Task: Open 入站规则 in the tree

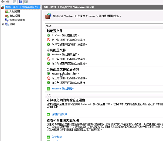Action: pyautogui.click(x=15, y=12)
